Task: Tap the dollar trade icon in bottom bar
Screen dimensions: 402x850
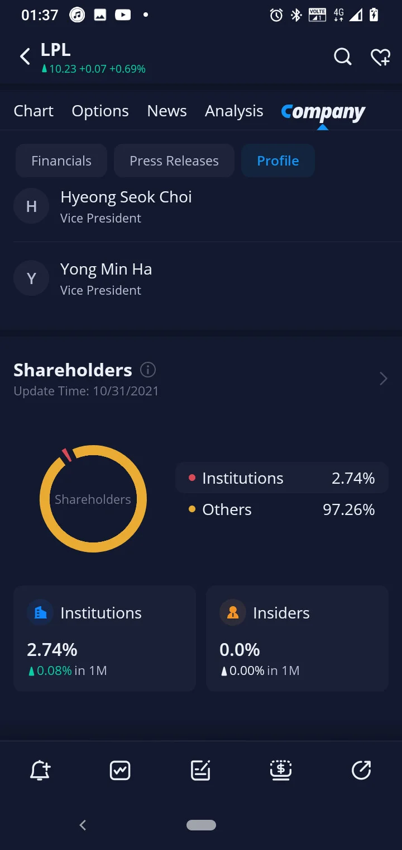Action: point(281,771)
